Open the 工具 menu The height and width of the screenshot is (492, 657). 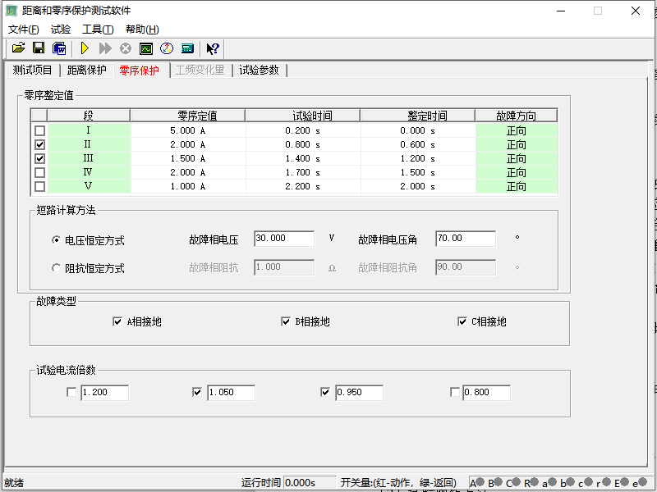[x=98, y=30]
